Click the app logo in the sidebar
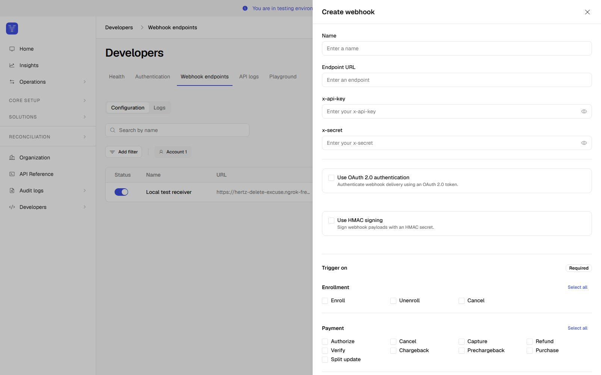 tap(12, 28)
